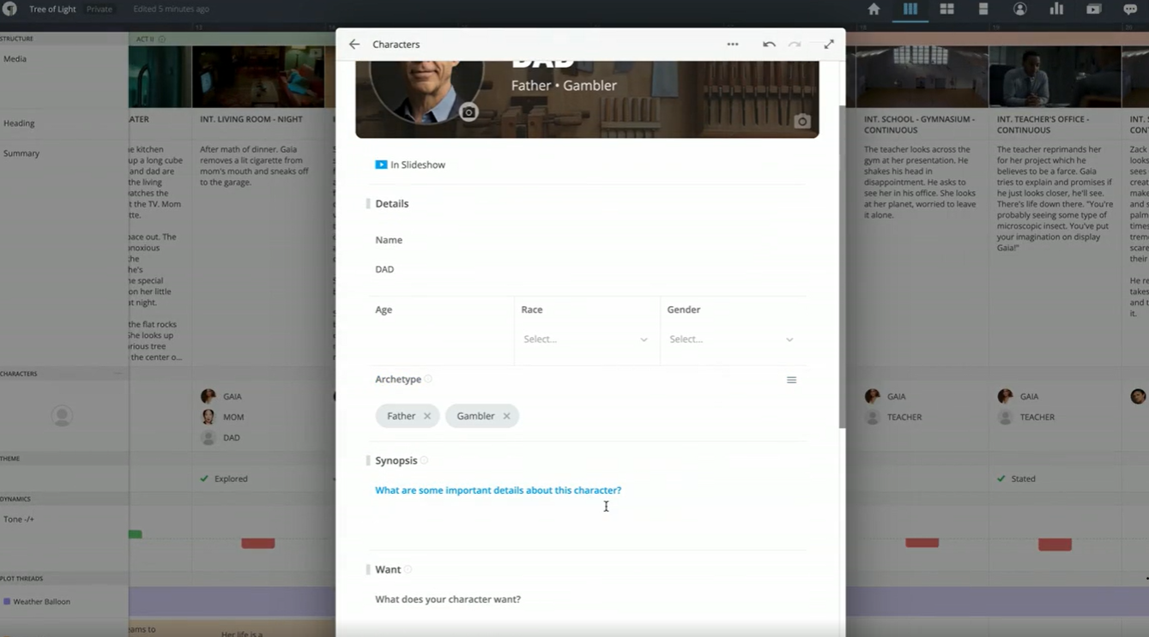Toggle the Stated theme status checkmark
This screenshot has height=637, width=1149.
click(1001, 478)
